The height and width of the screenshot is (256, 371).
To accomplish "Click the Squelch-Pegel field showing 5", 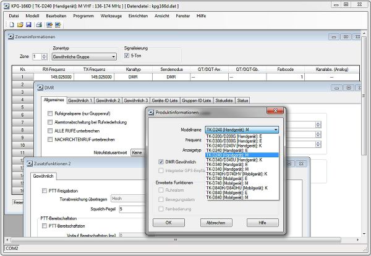I will click(132, 209).
